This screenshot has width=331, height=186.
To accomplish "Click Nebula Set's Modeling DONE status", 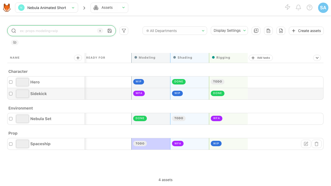I will tap(140, 118).
